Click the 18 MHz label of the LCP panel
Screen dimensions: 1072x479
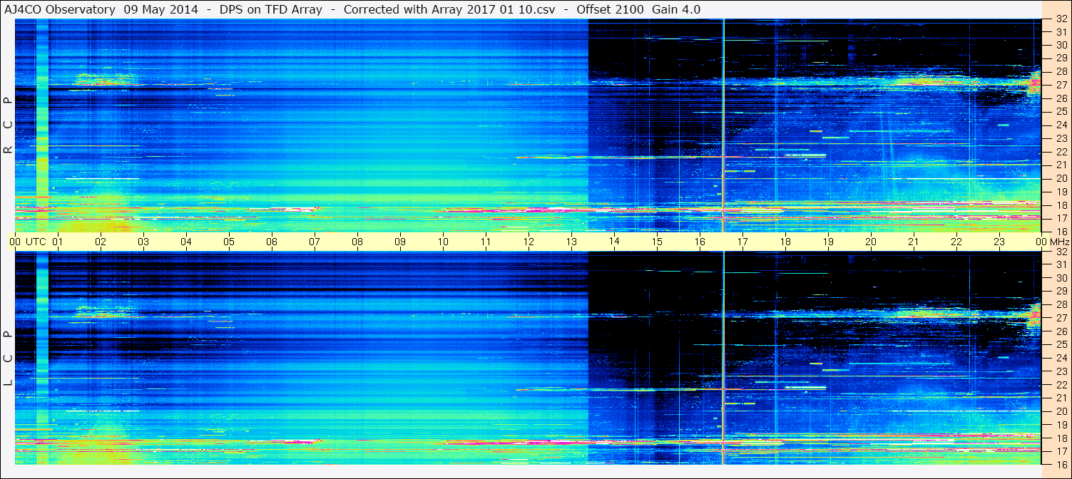pyautogui.click(x=1061, y=438)
